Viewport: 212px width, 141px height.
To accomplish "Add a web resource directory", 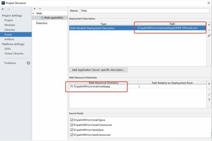I will [x=209, y=84].
